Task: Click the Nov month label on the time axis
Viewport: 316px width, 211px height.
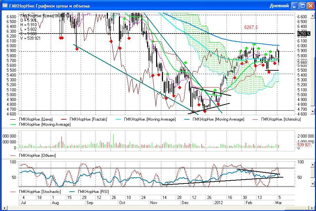Action: click(154, 202)
